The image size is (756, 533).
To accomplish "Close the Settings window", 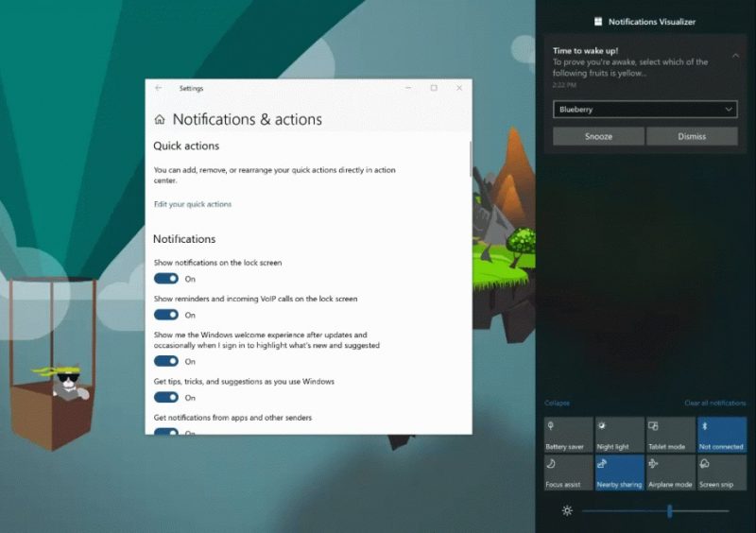I will tap(459, 88).
